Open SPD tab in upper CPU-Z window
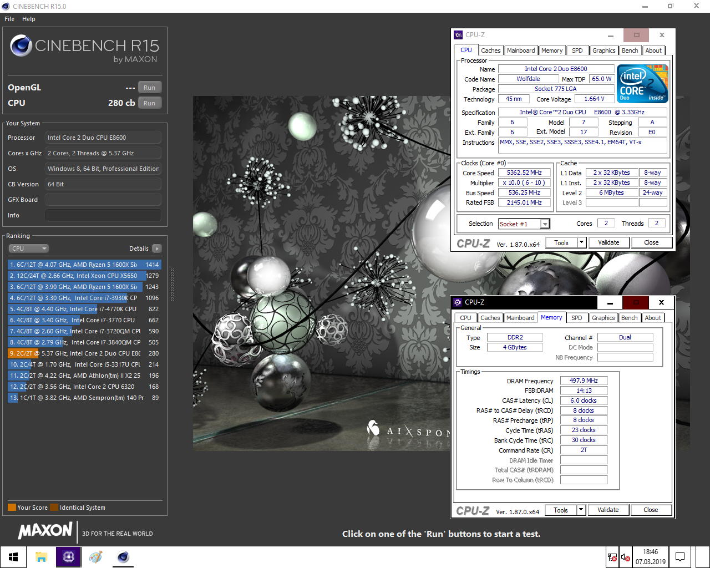Viewport: 710px width, 568px height. [577, 50]
